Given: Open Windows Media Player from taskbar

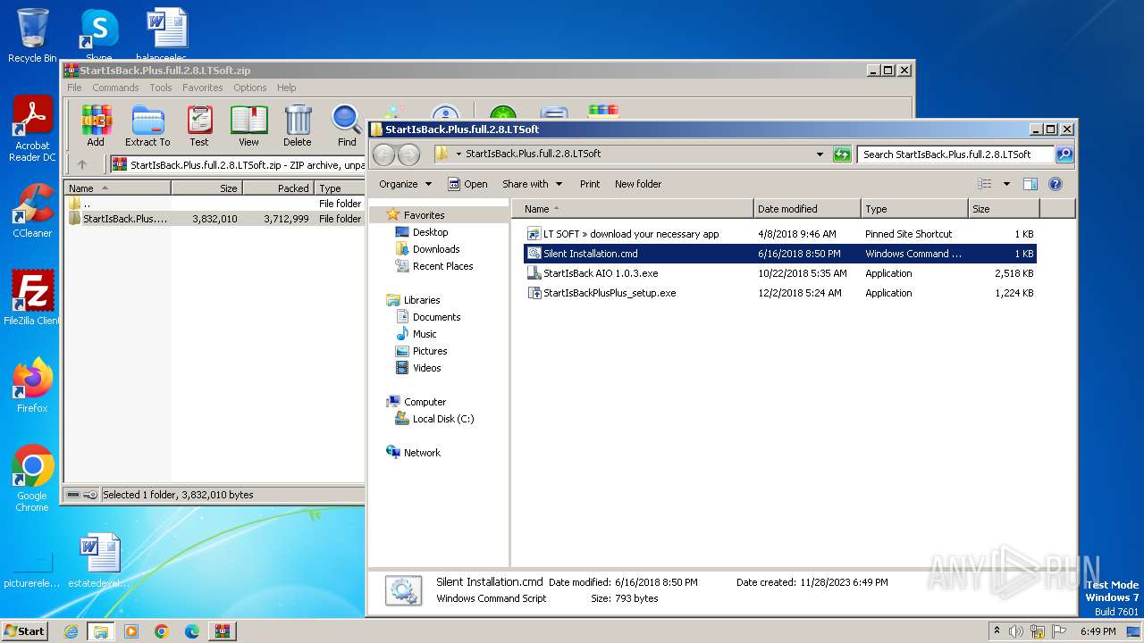Looking at the screenshot, I should point(131,631).
